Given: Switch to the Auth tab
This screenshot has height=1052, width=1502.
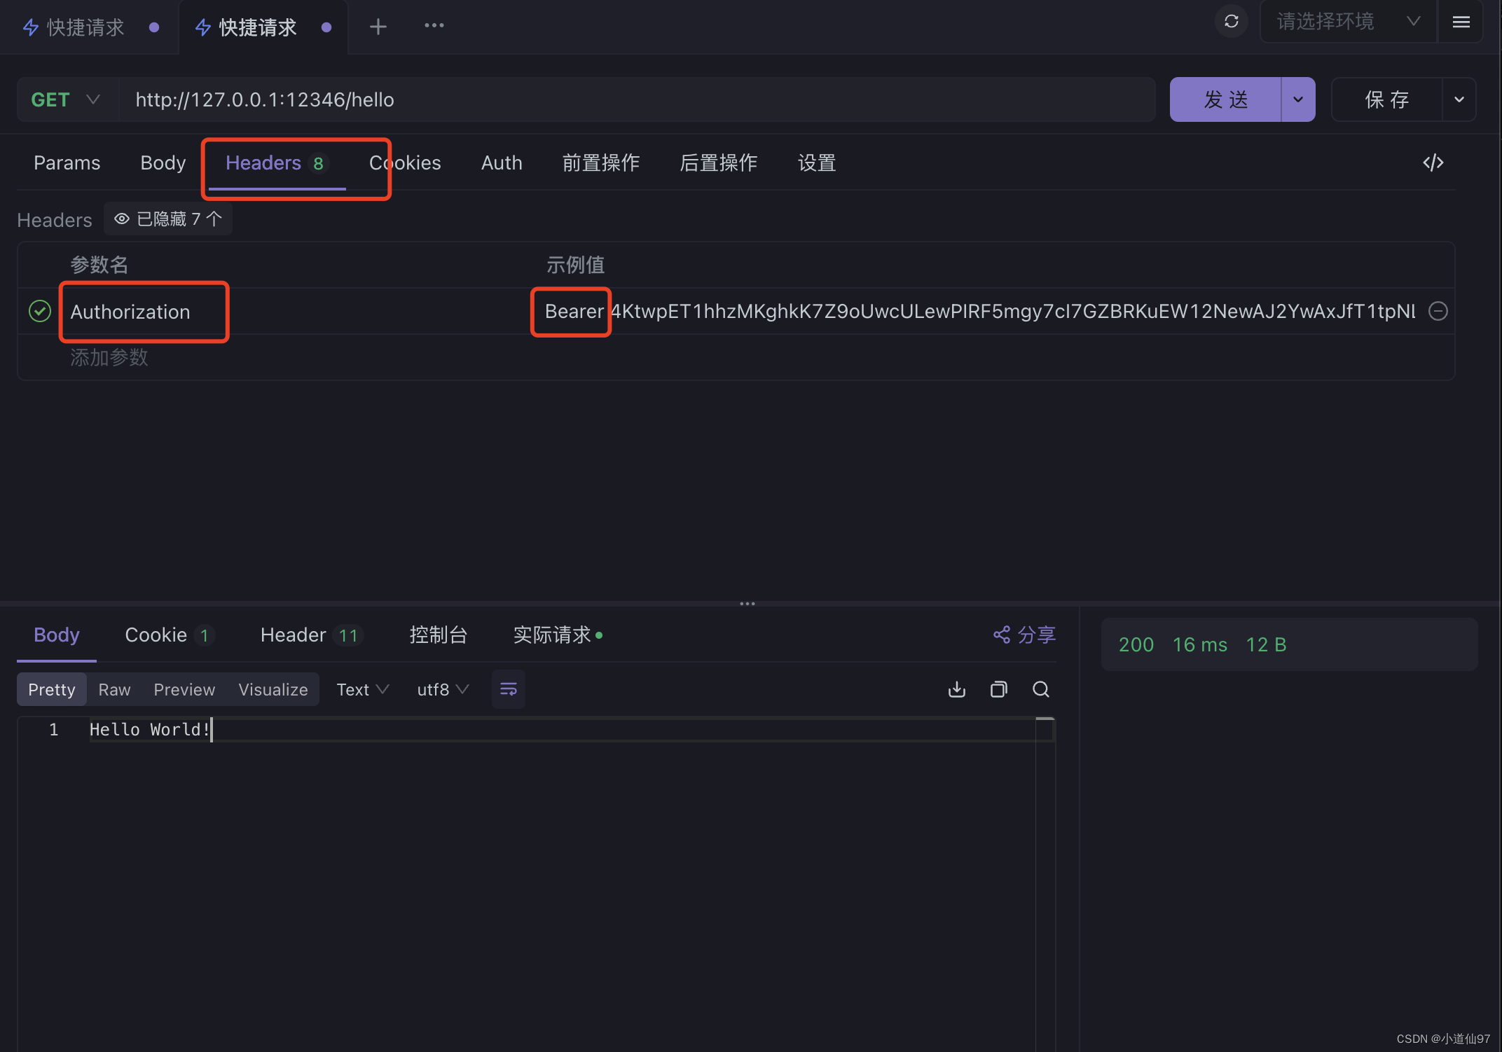Looking at the screenshot, I should 502,163.
